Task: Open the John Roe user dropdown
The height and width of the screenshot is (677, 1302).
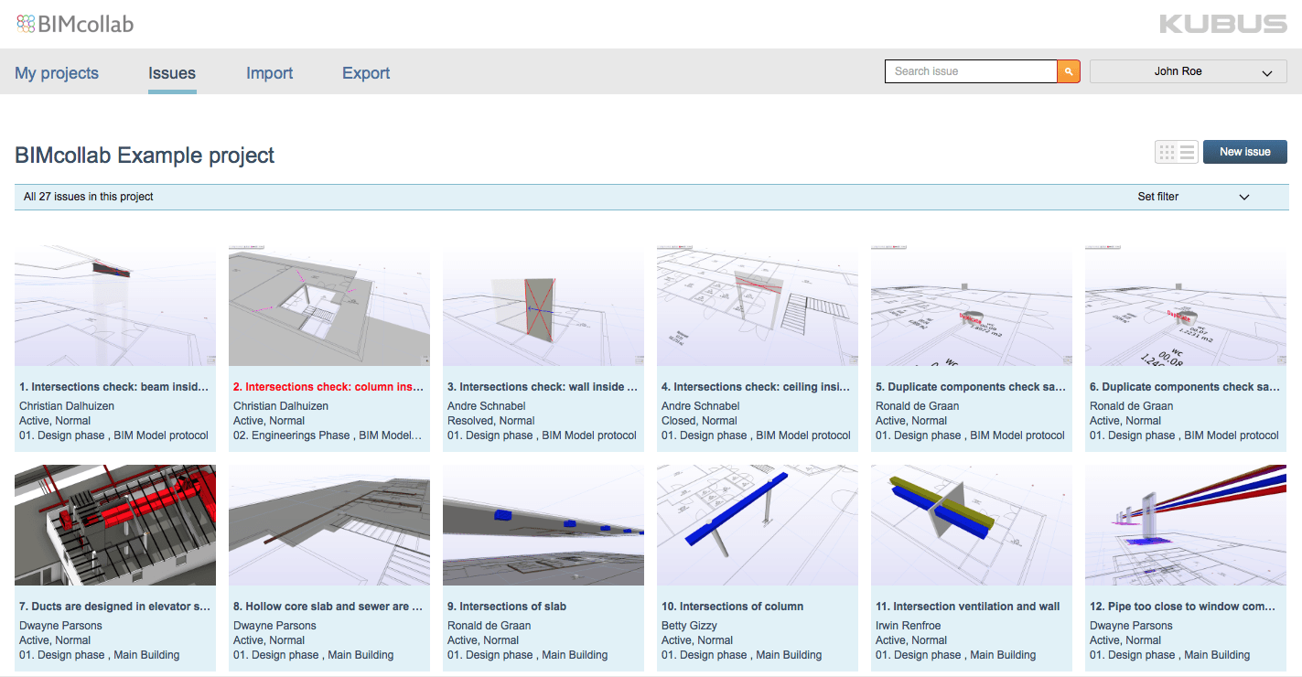Action: tap(1188, 71)
